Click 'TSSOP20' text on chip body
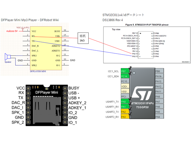 click(x=142, y=107)
